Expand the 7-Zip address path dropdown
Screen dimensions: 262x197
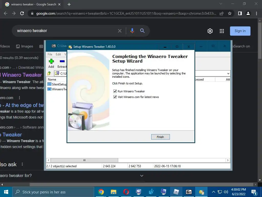click(228, 74)
